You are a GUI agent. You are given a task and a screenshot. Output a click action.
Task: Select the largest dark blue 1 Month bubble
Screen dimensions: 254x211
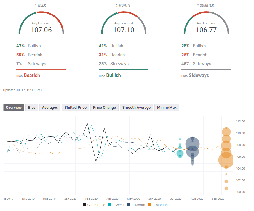pos(193,144)
